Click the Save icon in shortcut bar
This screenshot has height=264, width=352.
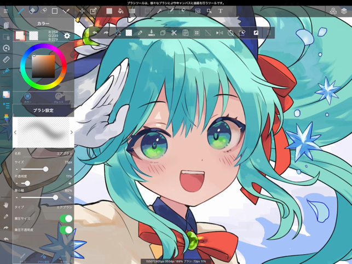(x=152, y=33)
